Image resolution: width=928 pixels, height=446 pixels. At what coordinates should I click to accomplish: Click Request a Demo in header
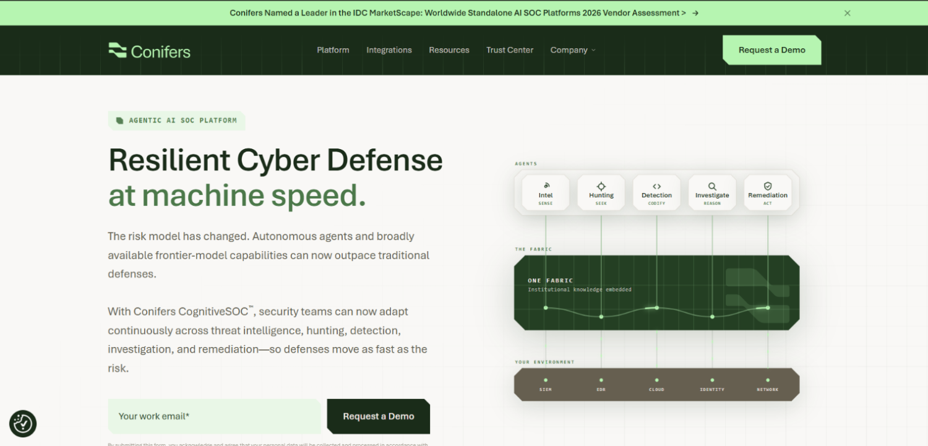772,50
